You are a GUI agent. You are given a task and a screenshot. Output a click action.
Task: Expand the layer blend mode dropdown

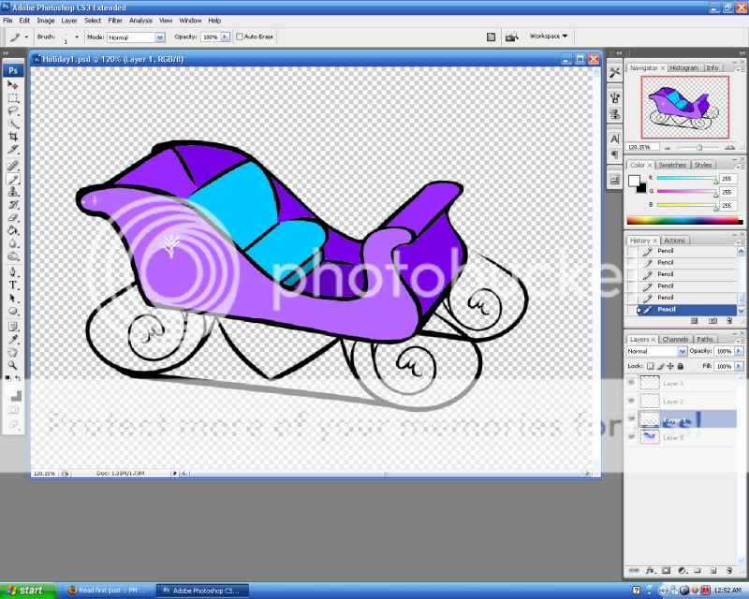point(656,351)
